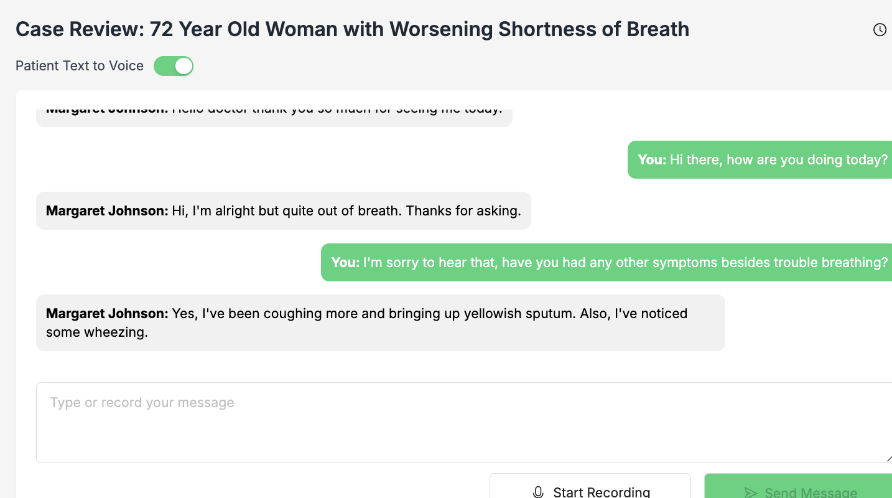This screenshot has width=892, height=498.
Task: Click Margaret's yellowish sputum and wheezing message
Action: [x=380, y=322]
